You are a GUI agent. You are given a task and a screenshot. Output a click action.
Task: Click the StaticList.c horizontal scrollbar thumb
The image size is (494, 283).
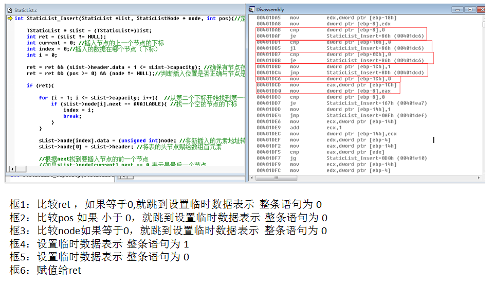click(21, 169)
